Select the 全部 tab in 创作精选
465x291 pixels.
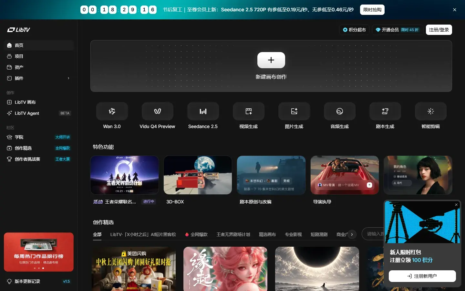coord(97,234)
